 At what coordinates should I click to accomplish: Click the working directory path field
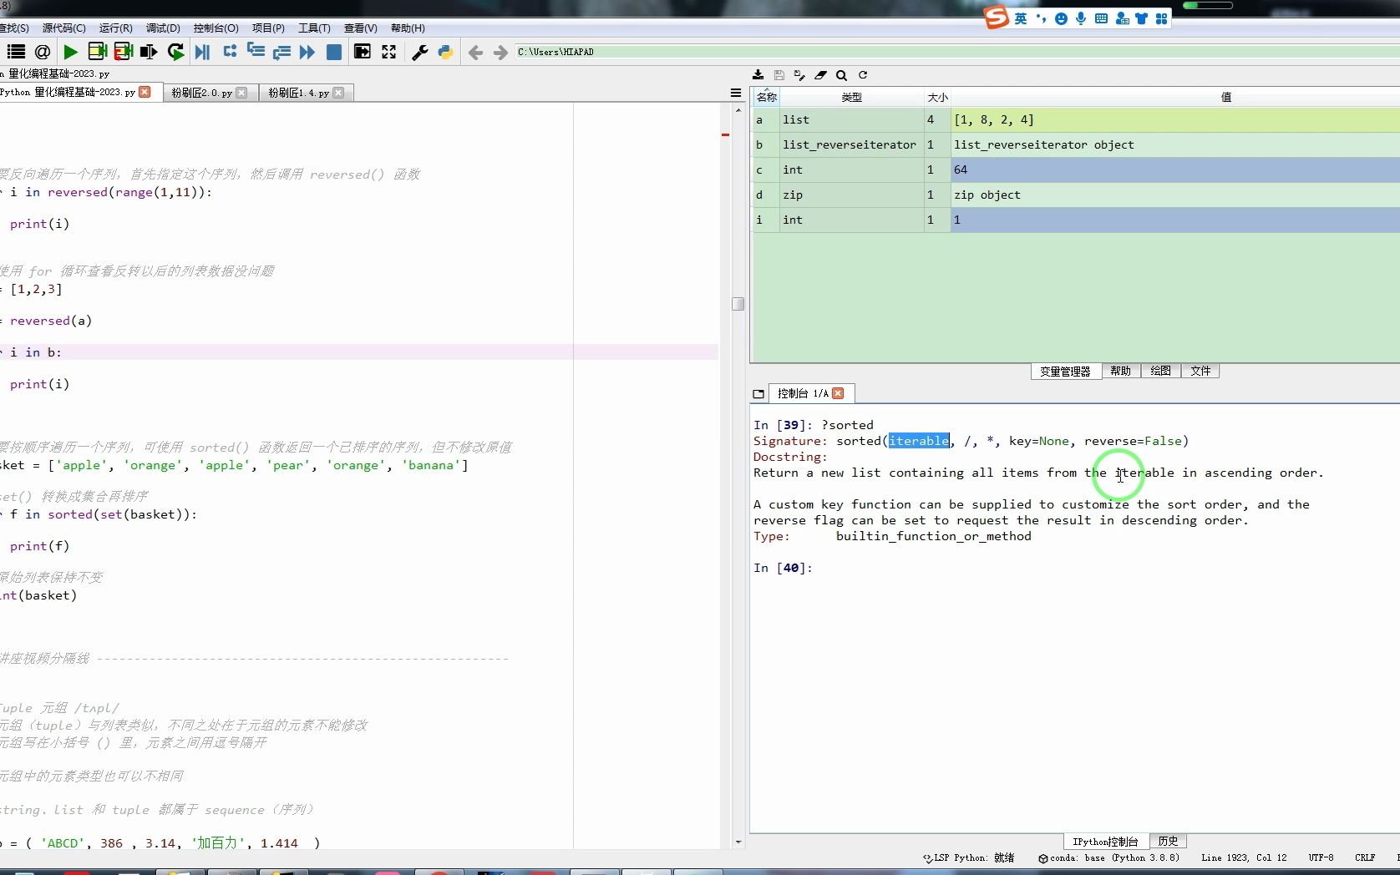pyautogui.click(x=956, y=52)
